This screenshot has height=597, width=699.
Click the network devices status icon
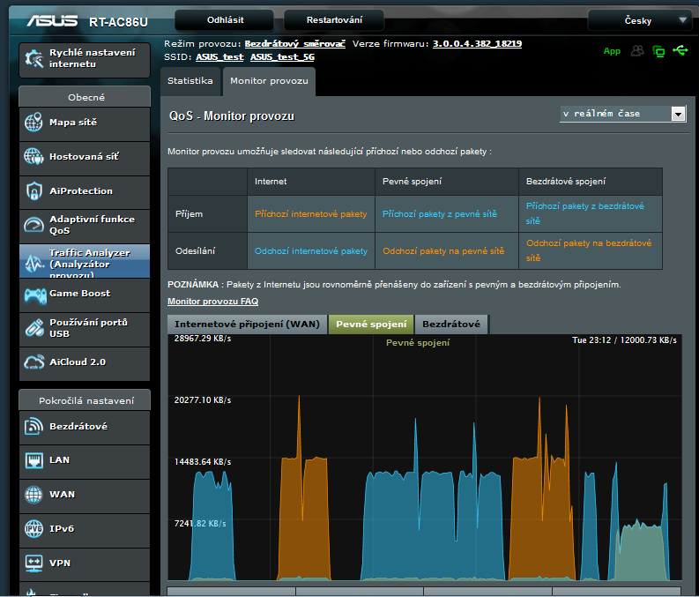tap(658, 51)
